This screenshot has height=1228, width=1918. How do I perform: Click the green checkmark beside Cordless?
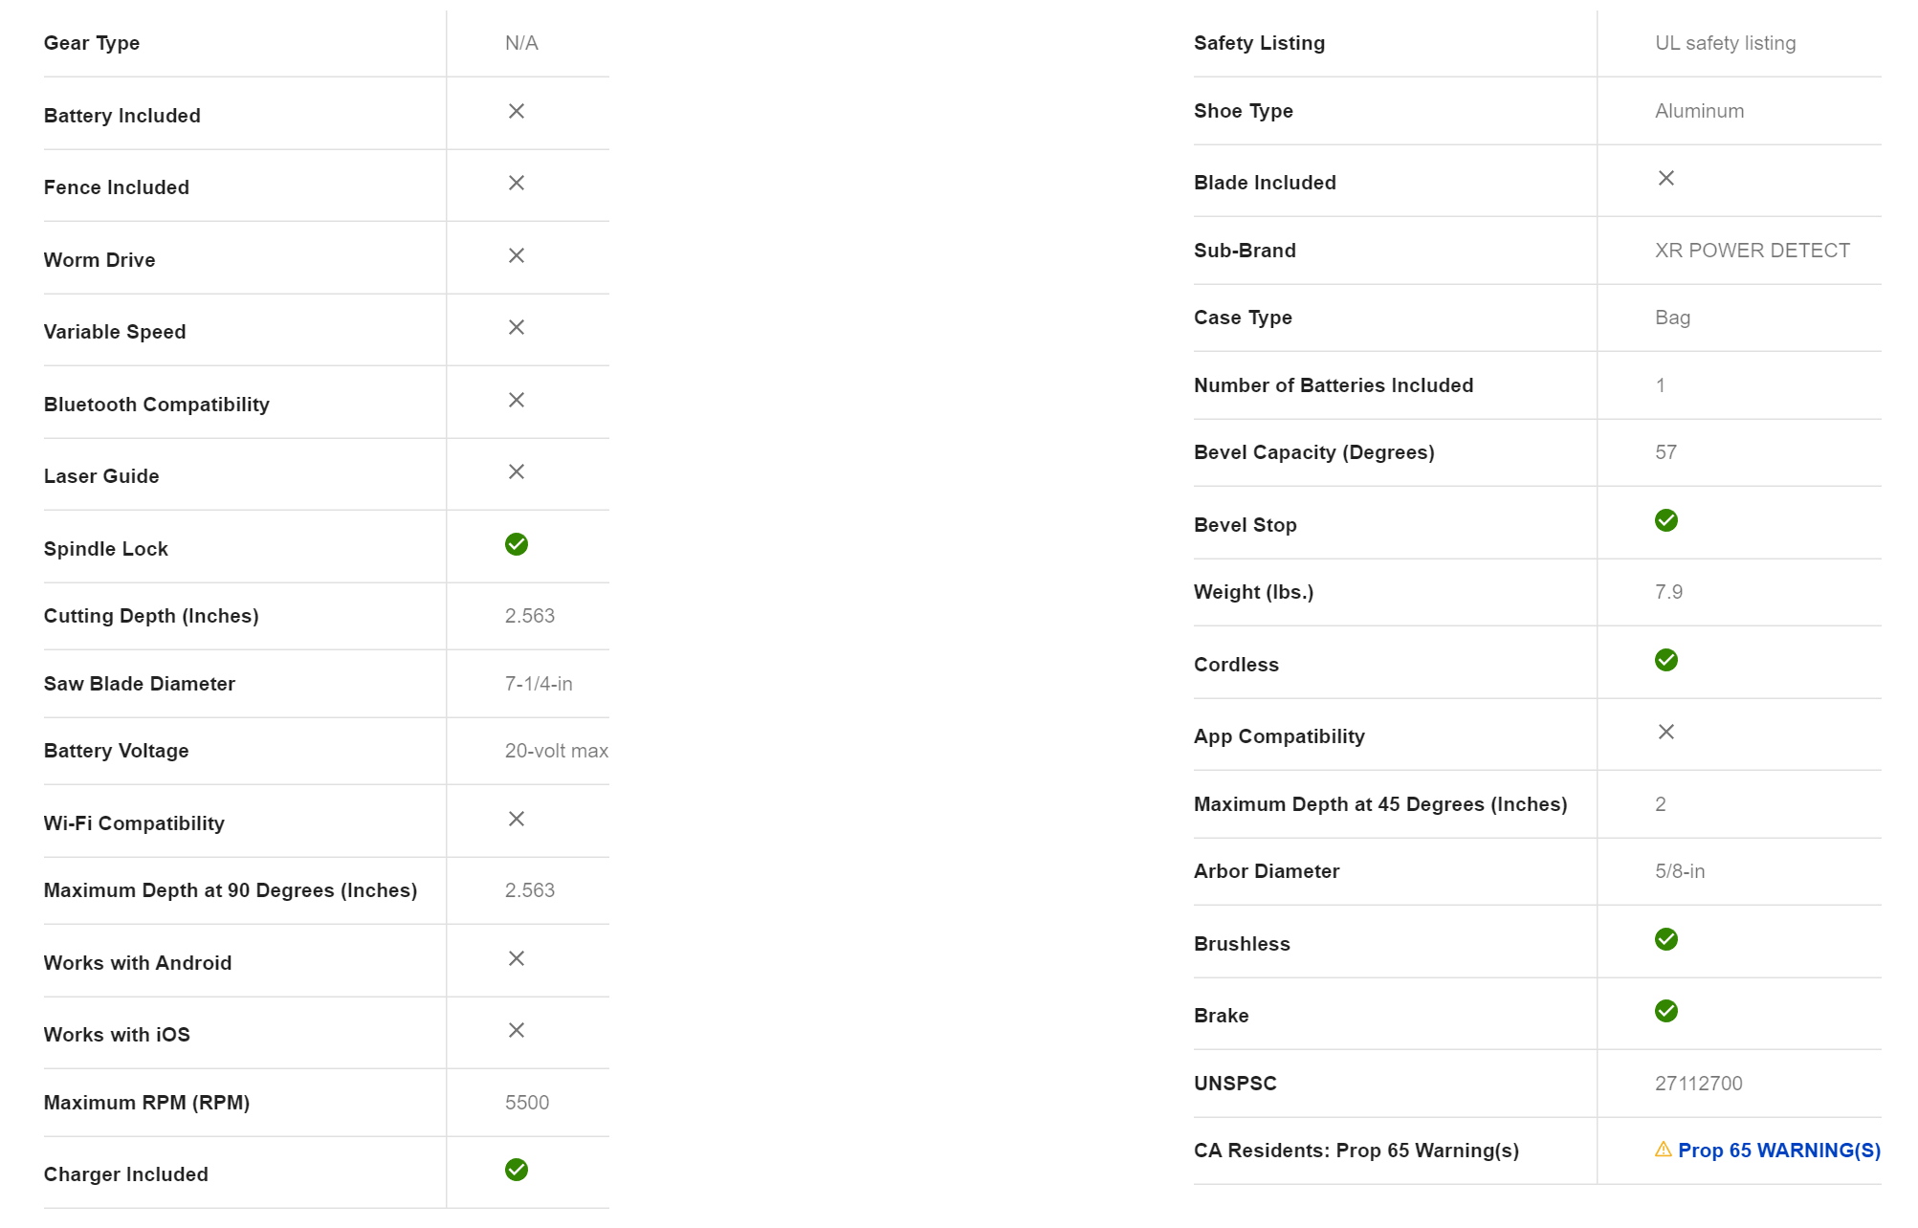[x=1666, y=660]
